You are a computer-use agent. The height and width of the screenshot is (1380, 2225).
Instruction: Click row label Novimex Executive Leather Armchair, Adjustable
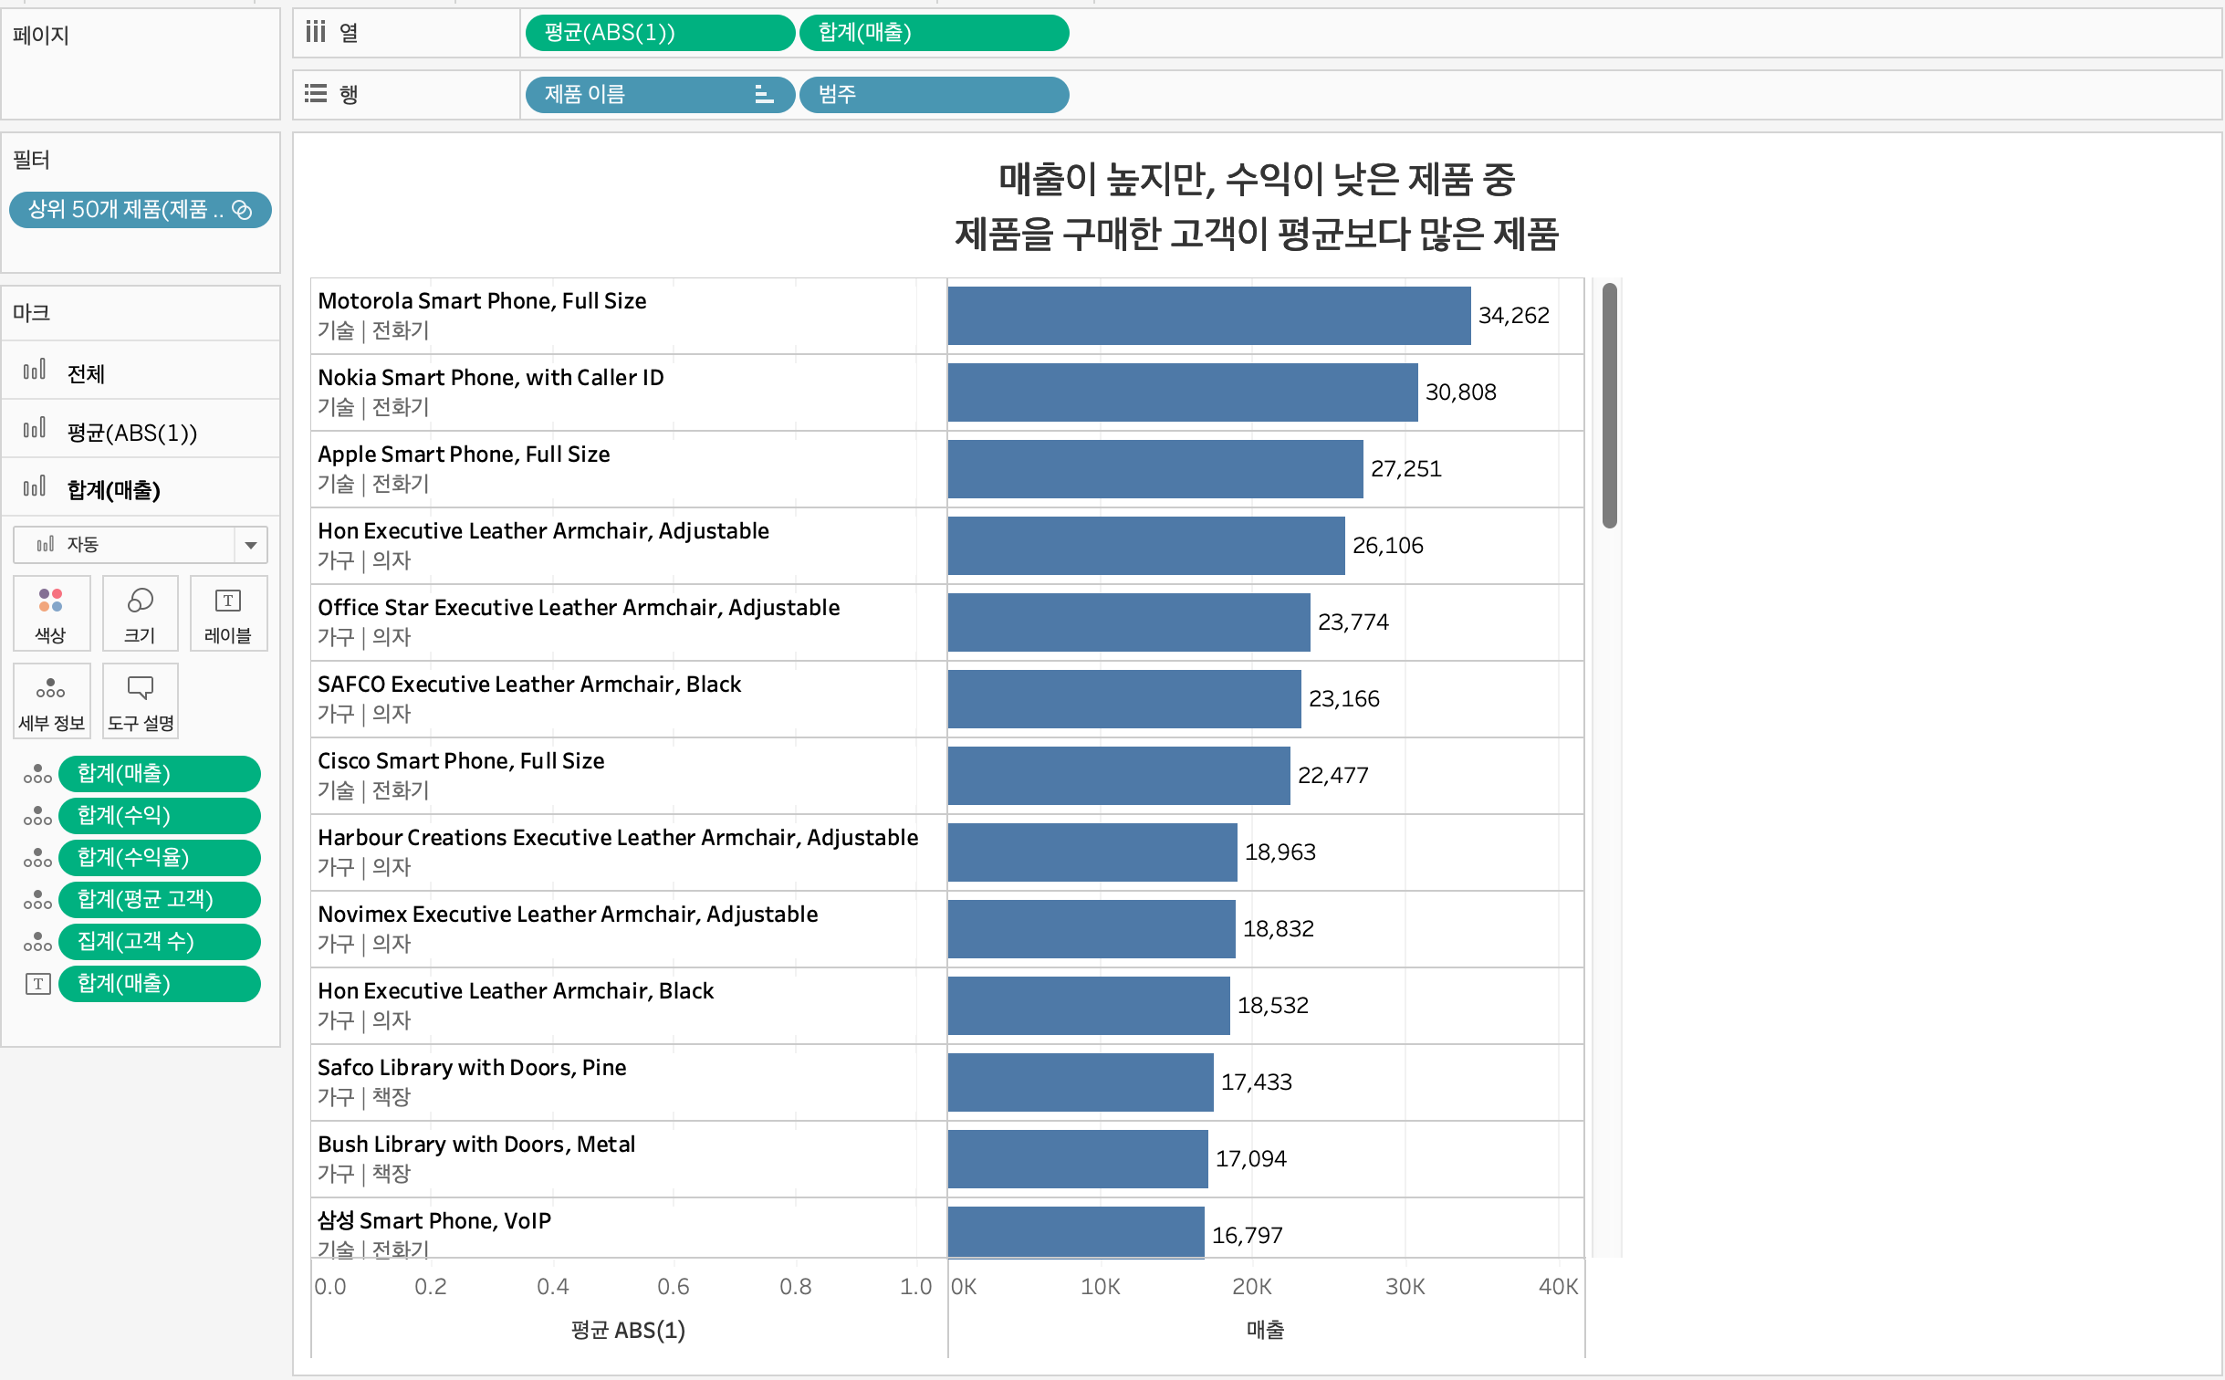tap(568, 914)
